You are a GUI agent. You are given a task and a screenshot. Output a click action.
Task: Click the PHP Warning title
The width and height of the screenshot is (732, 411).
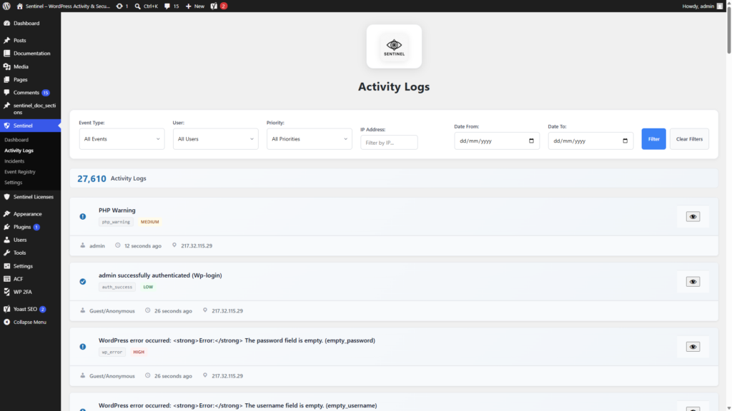pyautogui.click(x=117, y=210)
